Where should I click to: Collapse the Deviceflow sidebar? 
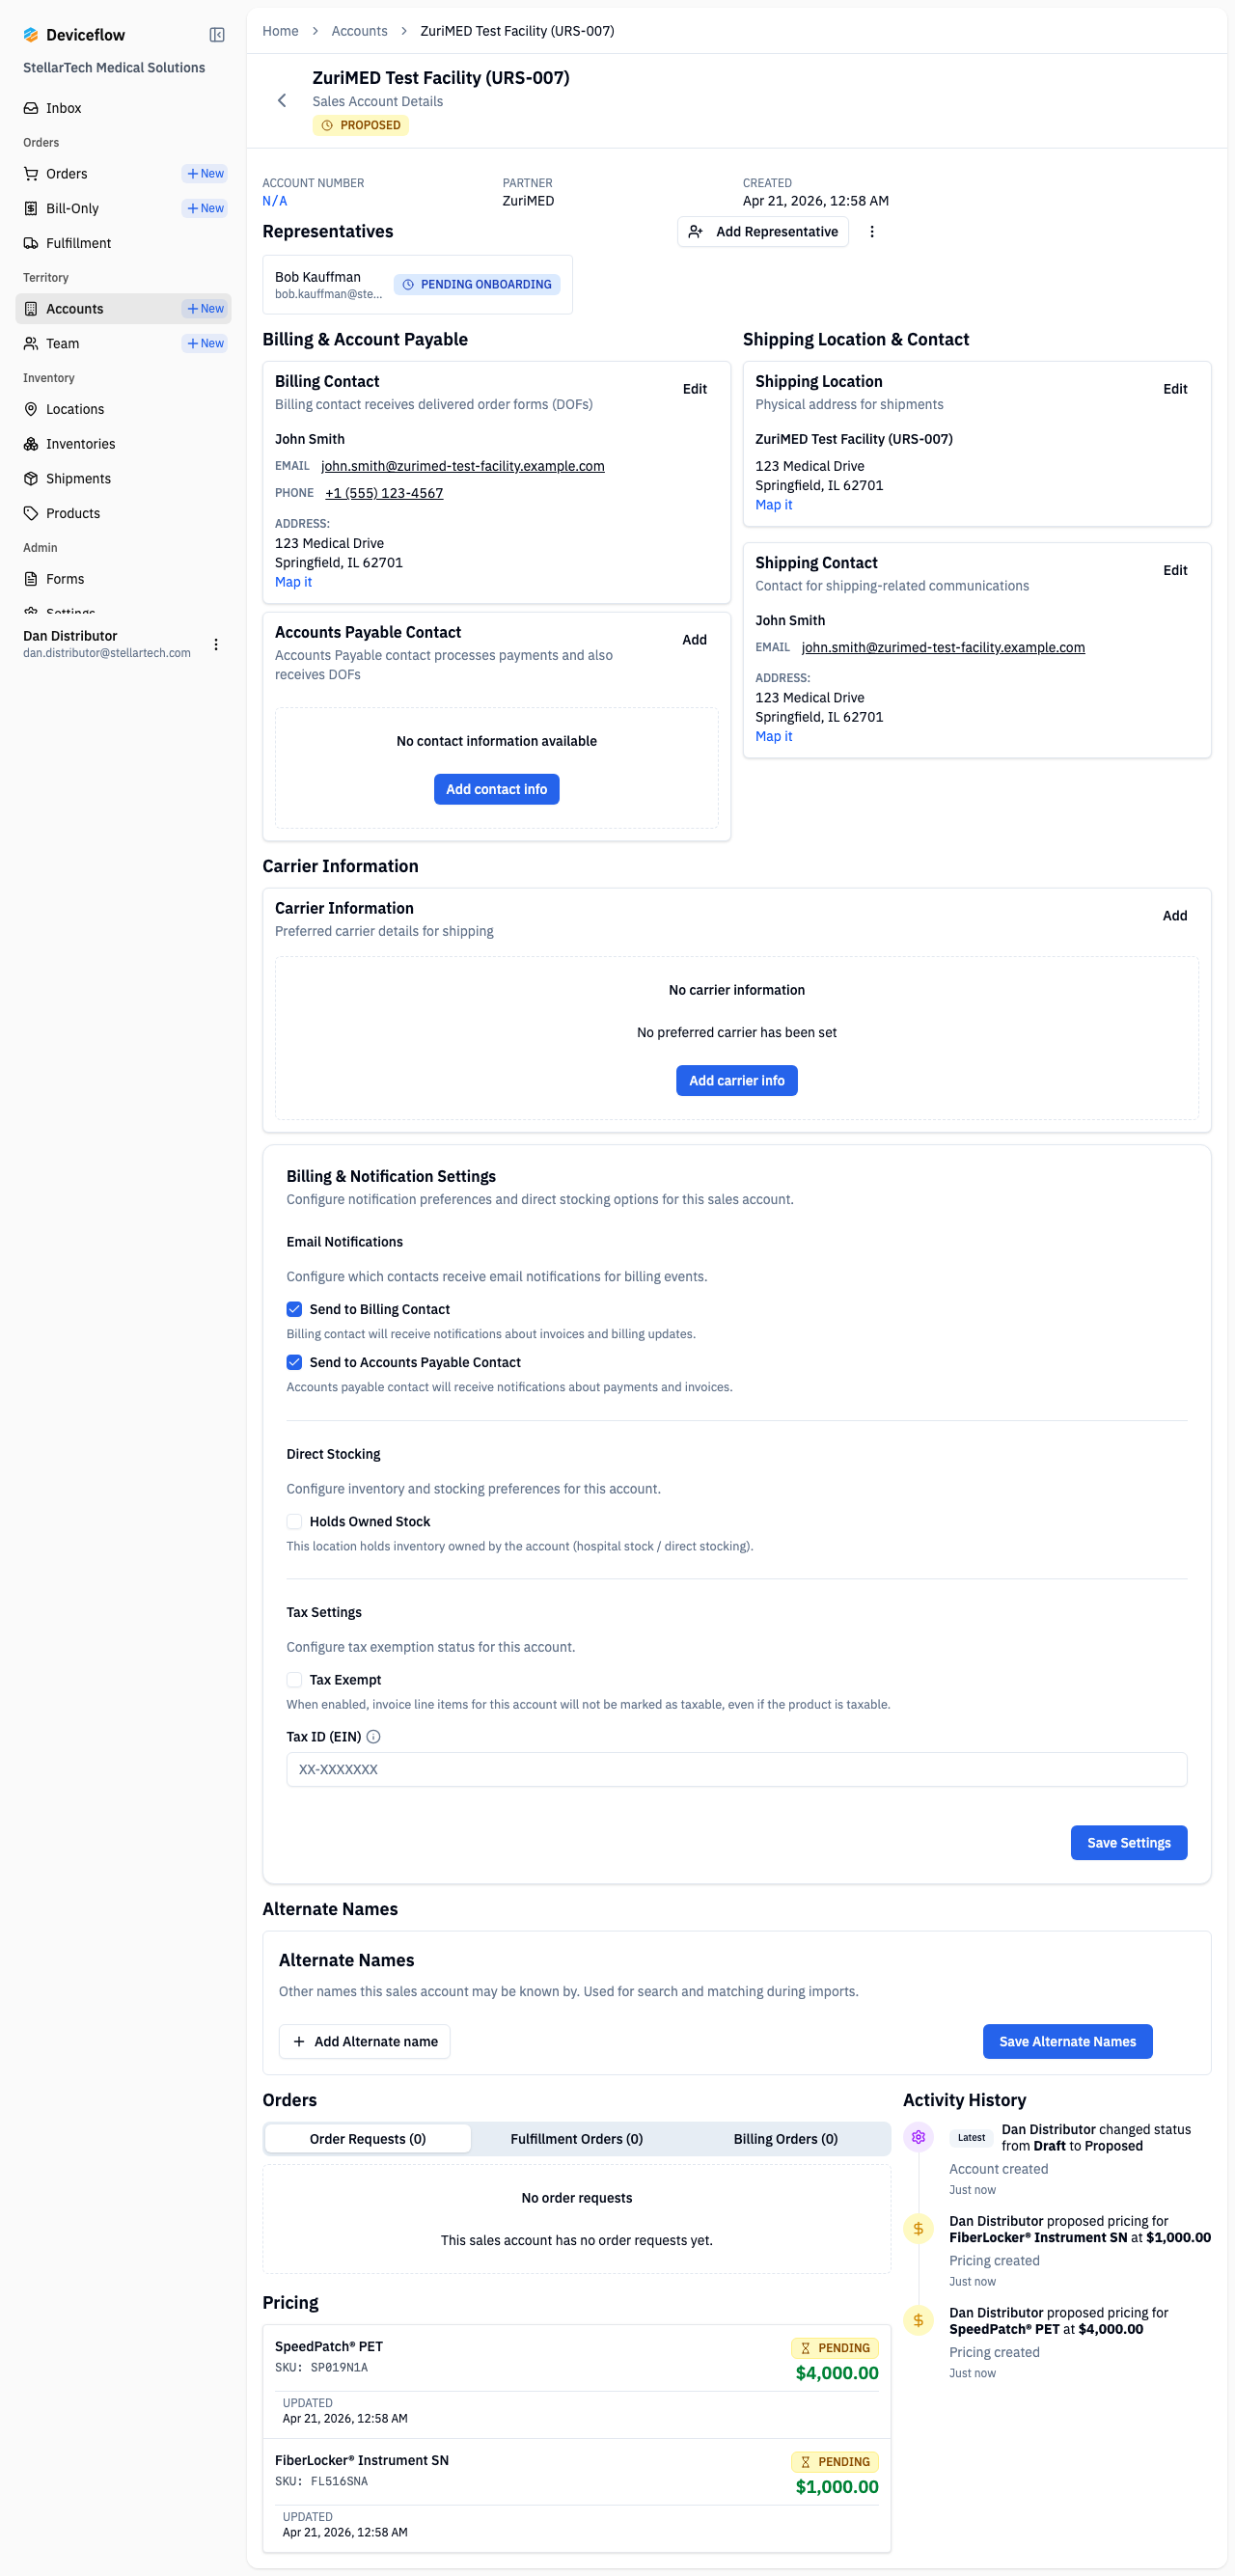pos(217,34)
